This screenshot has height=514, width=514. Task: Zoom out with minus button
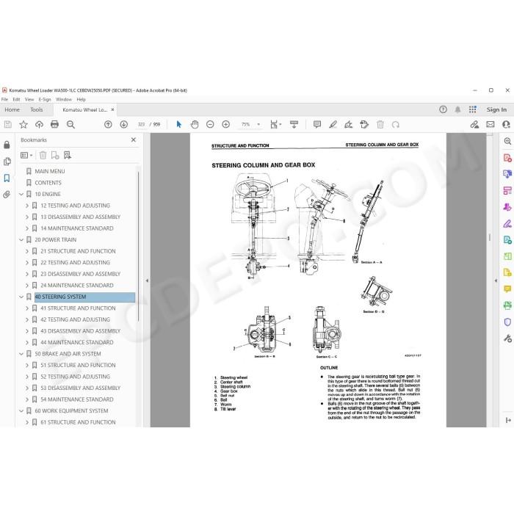pos(210,125)
